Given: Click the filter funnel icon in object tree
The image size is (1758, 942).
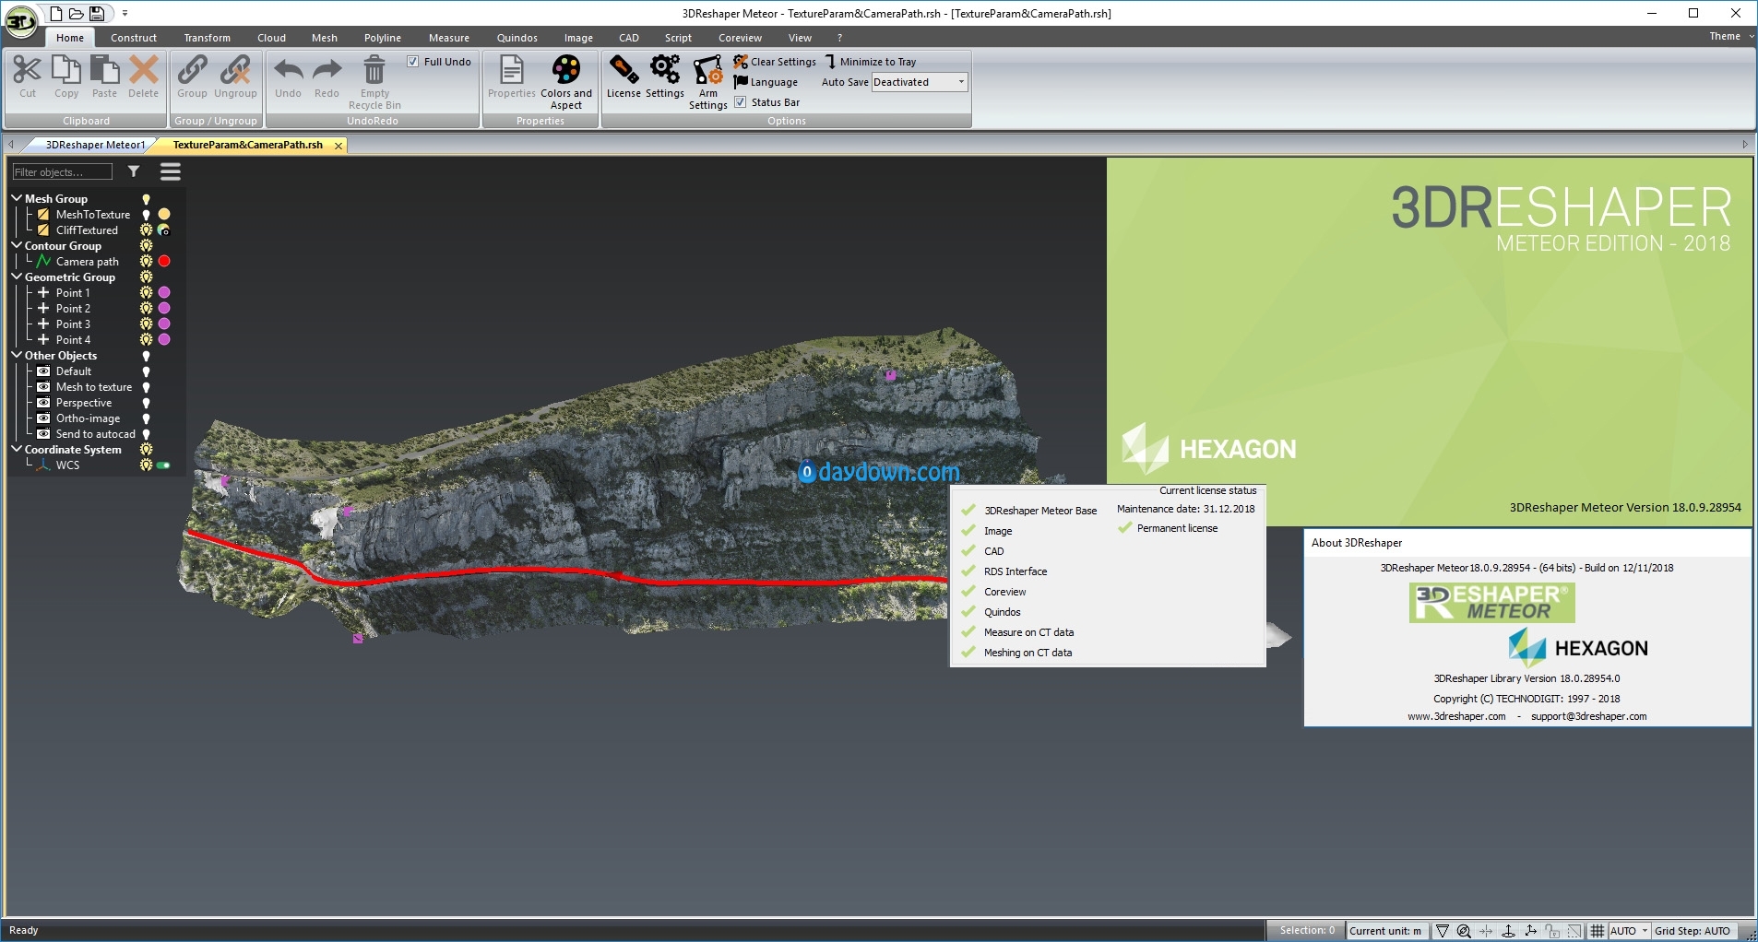Looking at the screenshot, I should tap(134, 171).
